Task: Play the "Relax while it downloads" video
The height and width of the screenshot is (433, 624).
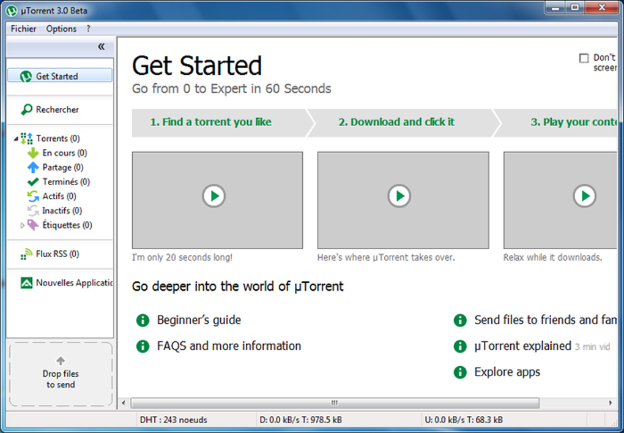Action: point(585,195)
